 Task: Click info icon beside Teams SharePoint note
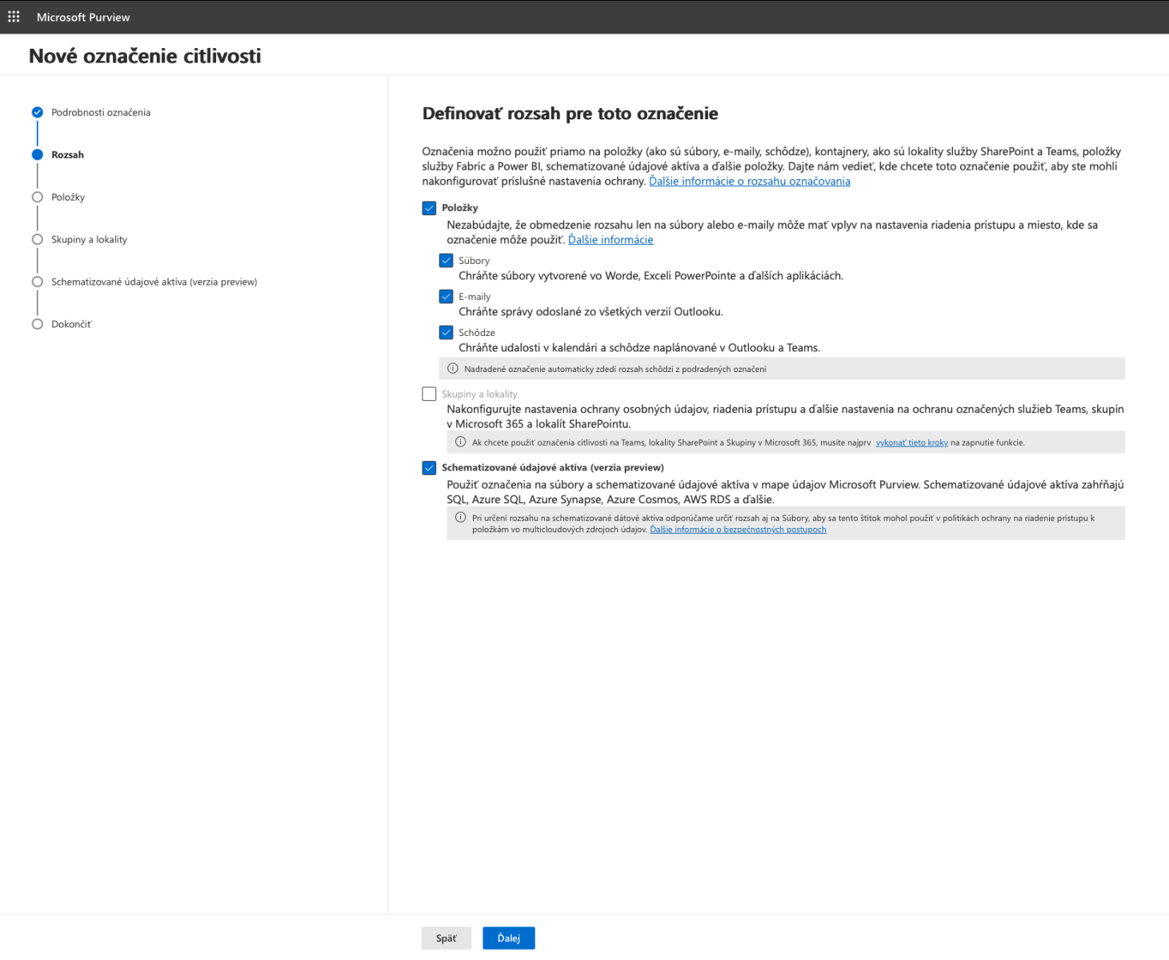461,442
